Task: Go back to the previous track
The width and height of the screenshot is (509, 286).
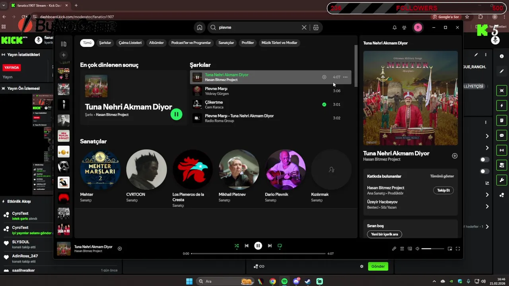Action: (247, 246)
